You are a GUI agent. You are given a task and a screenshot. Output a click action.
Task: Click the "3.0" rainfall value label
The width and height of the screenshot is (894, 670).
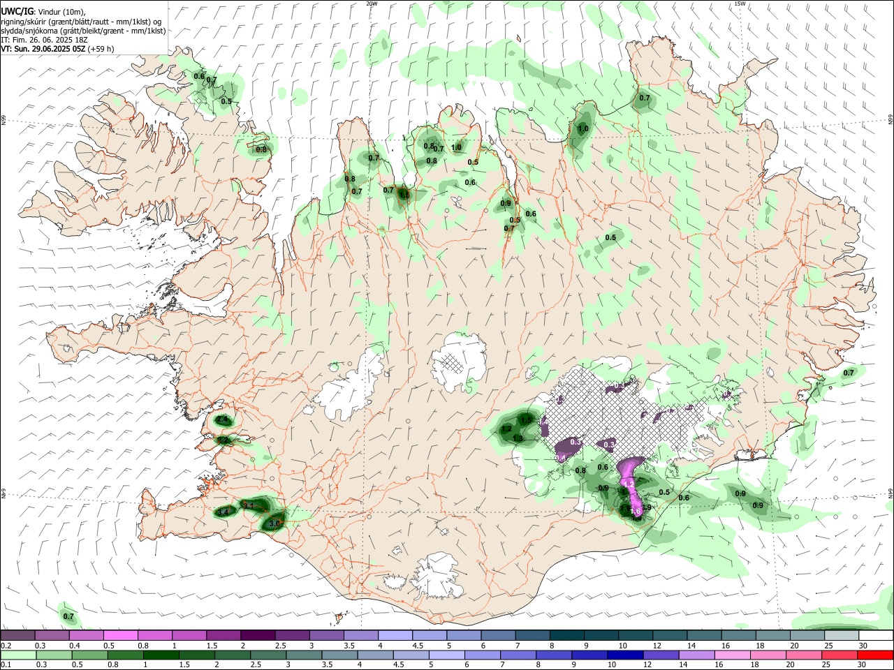(x=274, y=523)
